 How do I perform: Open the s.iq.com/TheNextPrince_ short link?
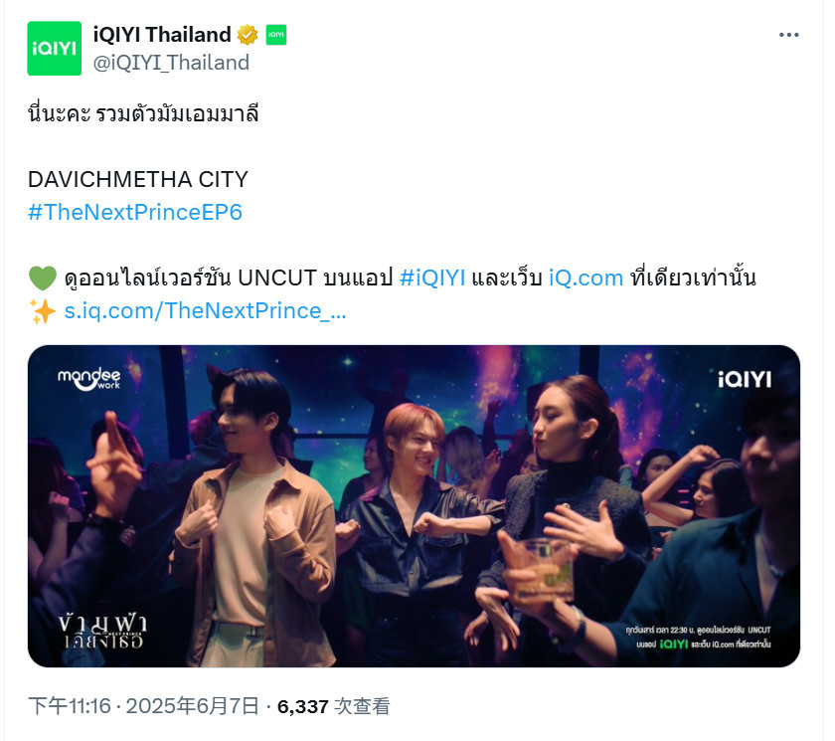click(205, 311)
